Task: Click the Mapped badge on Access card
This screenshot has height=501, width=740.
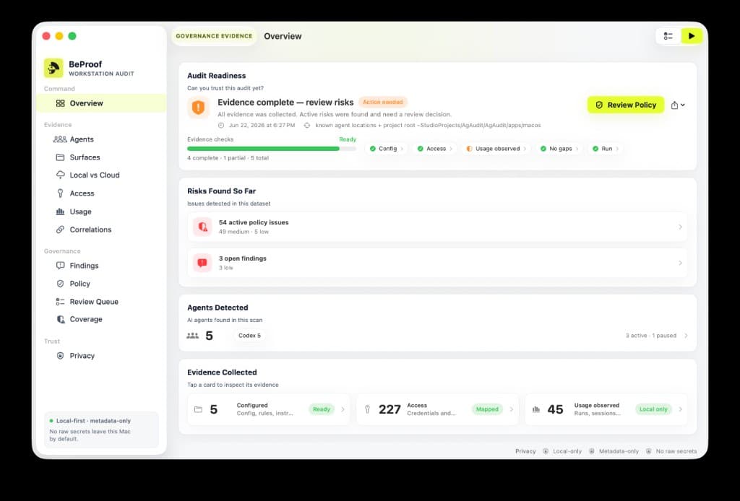Action: (487, 409)
